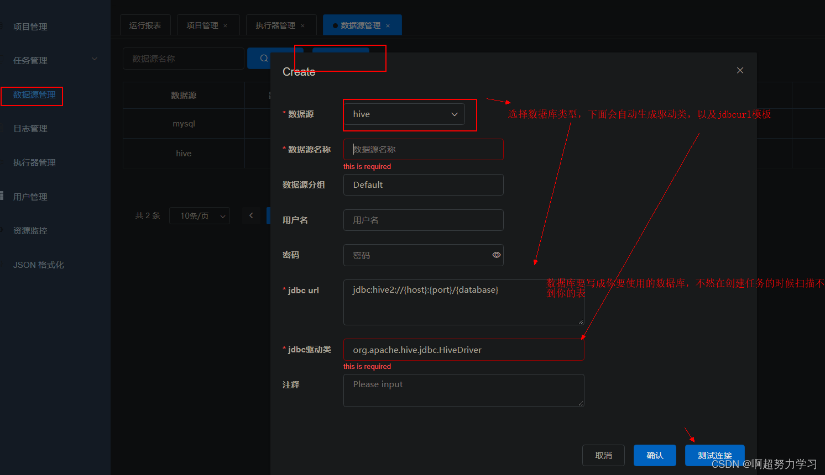
Task: Select 数据源管理 in the sidebar
Action: pyautogui.click(x=34, y=95)
